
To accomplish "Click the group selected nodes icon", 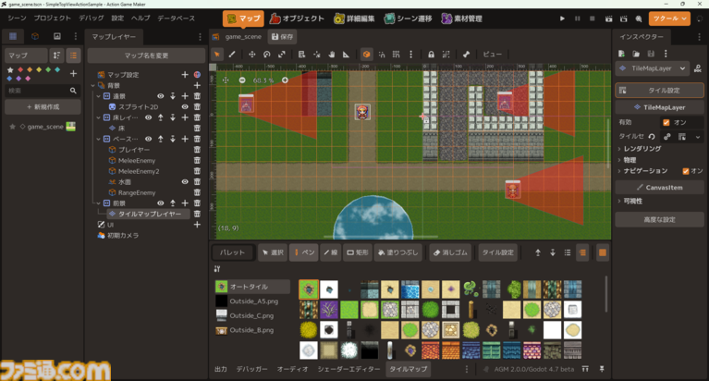I will coord(446,55).
